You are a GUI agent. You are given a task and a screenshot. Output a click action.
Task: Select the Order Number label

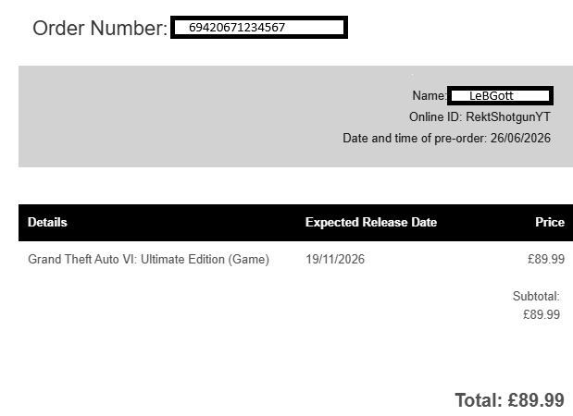(100, 28)
